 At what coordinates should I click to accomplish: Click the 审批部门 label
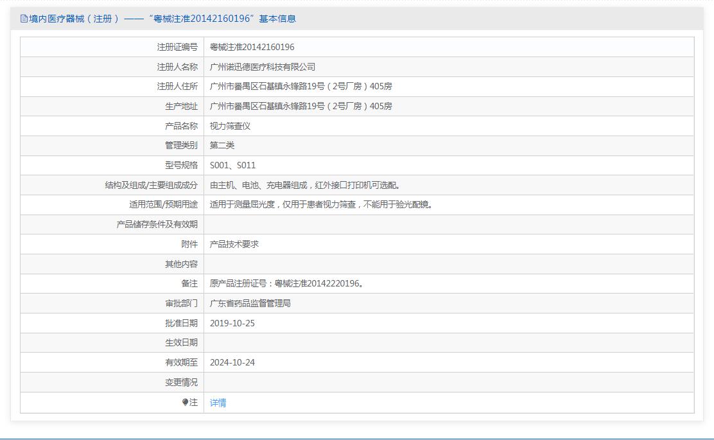[181, 303]
